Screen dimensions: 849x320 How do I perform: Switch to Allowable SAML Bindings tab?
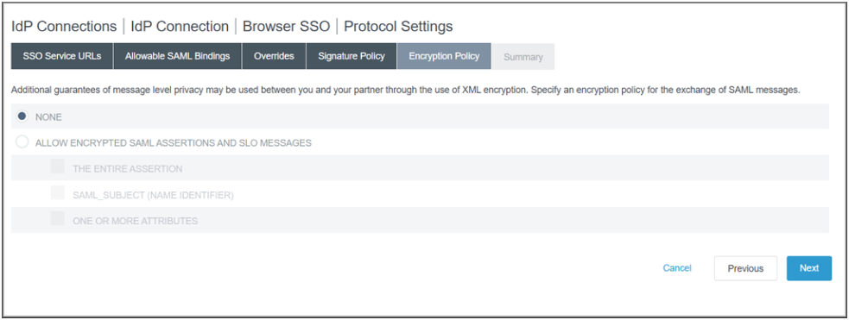click(178, 56)
